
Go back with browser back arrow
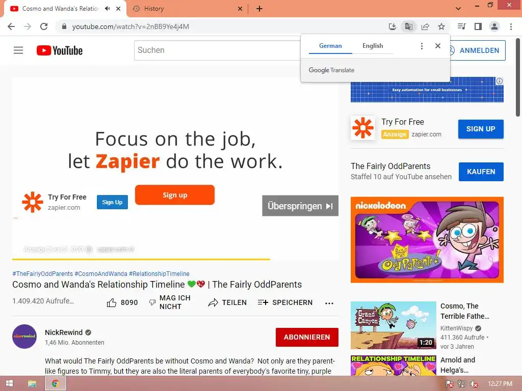[x=11, y=26]
